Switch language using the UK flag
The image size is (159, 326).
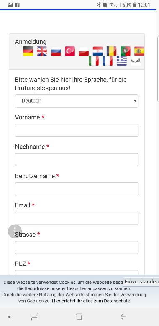point(42,51)
